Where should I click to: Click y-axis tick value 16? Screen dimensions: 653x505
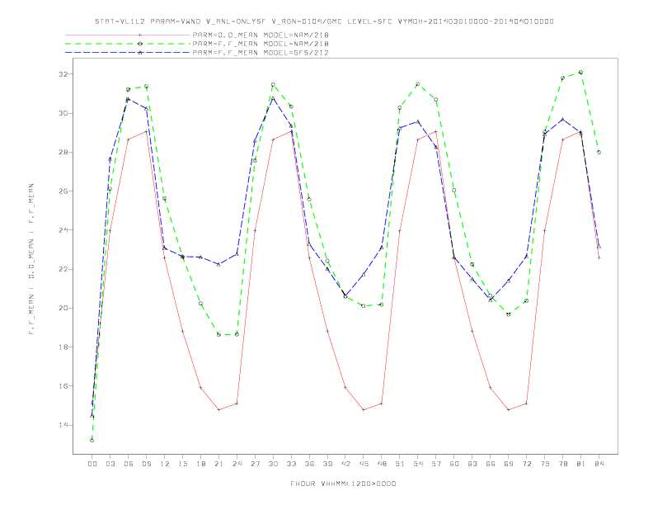click(63, 386)
